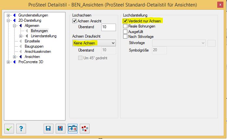Click the load template icon with arrow
Viewport: 227px width, 139px height.
tap(73, 129)
